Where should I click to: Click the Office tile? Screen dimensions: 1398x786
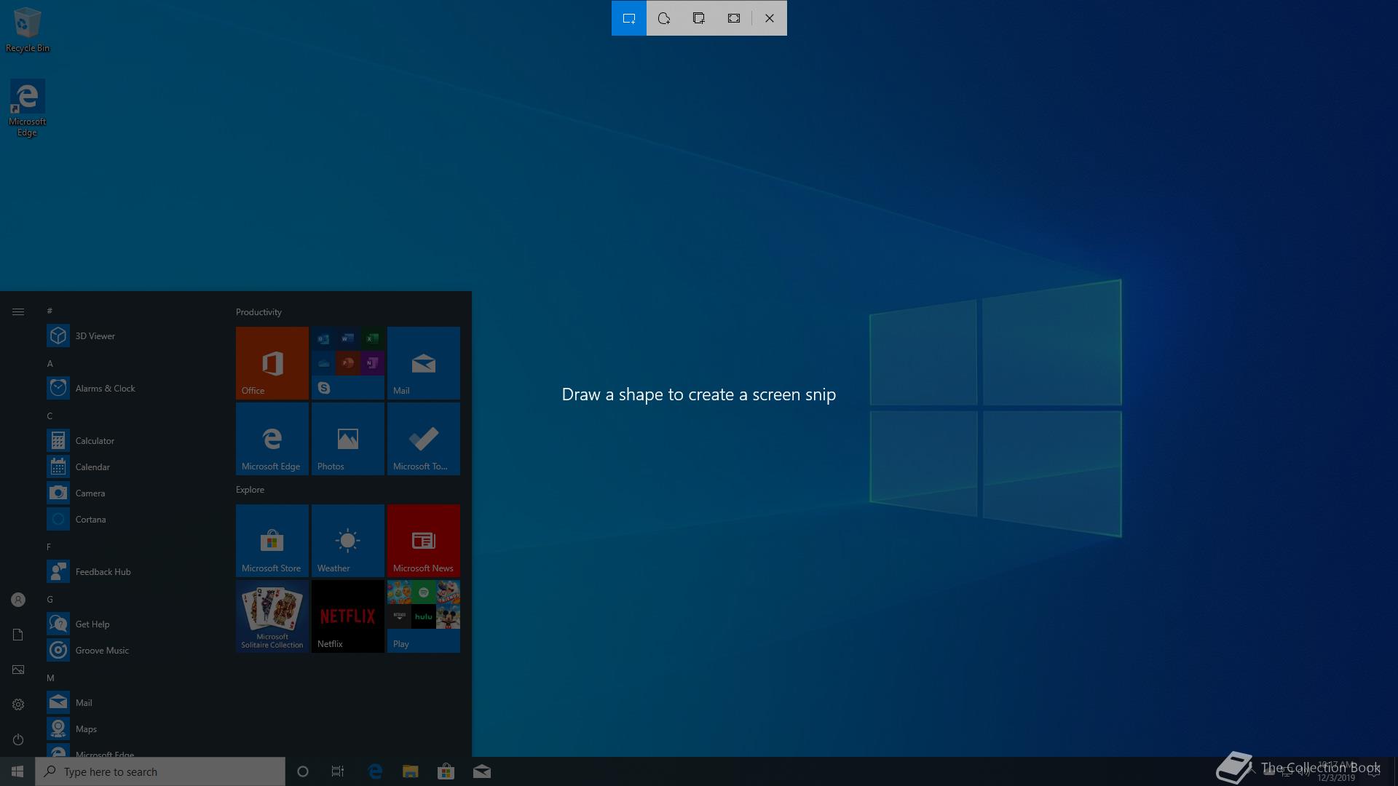click(x=272, y=363)
